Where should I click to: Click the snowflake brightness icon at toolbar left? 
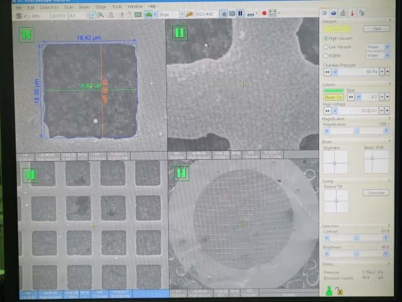point(19,16)
